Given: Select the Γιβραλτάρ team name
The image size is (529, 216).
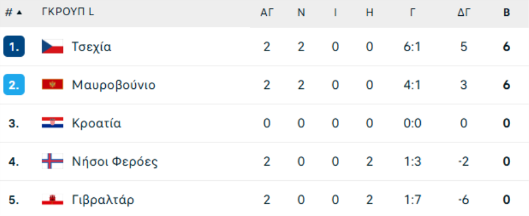Looking at the screenshot, I should [x=103, y=200].
